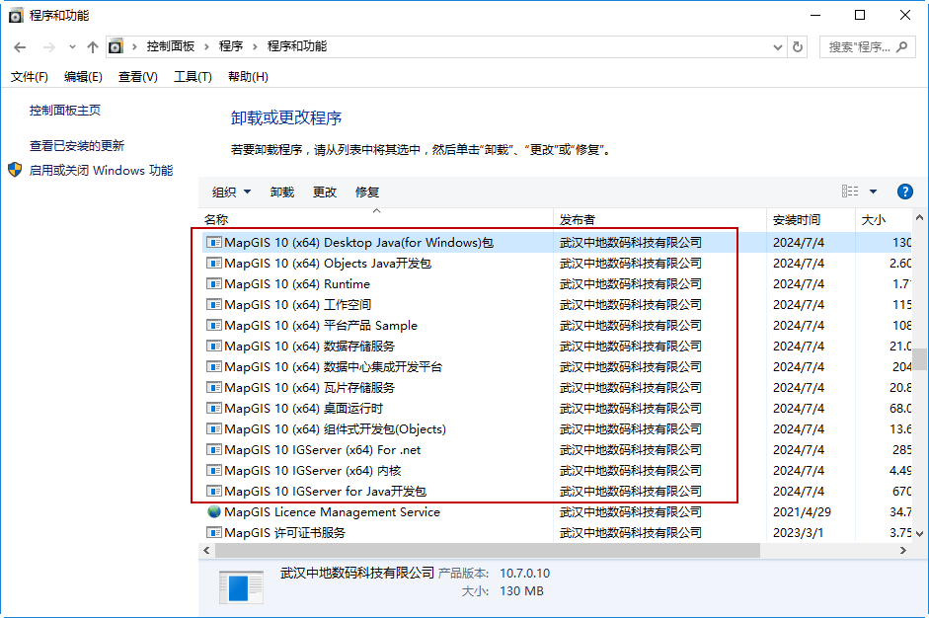Click the icon of MapGIS 10 (x64) 数据中心集成开发平台
929x618 pixels.
[x=214, y=366]
